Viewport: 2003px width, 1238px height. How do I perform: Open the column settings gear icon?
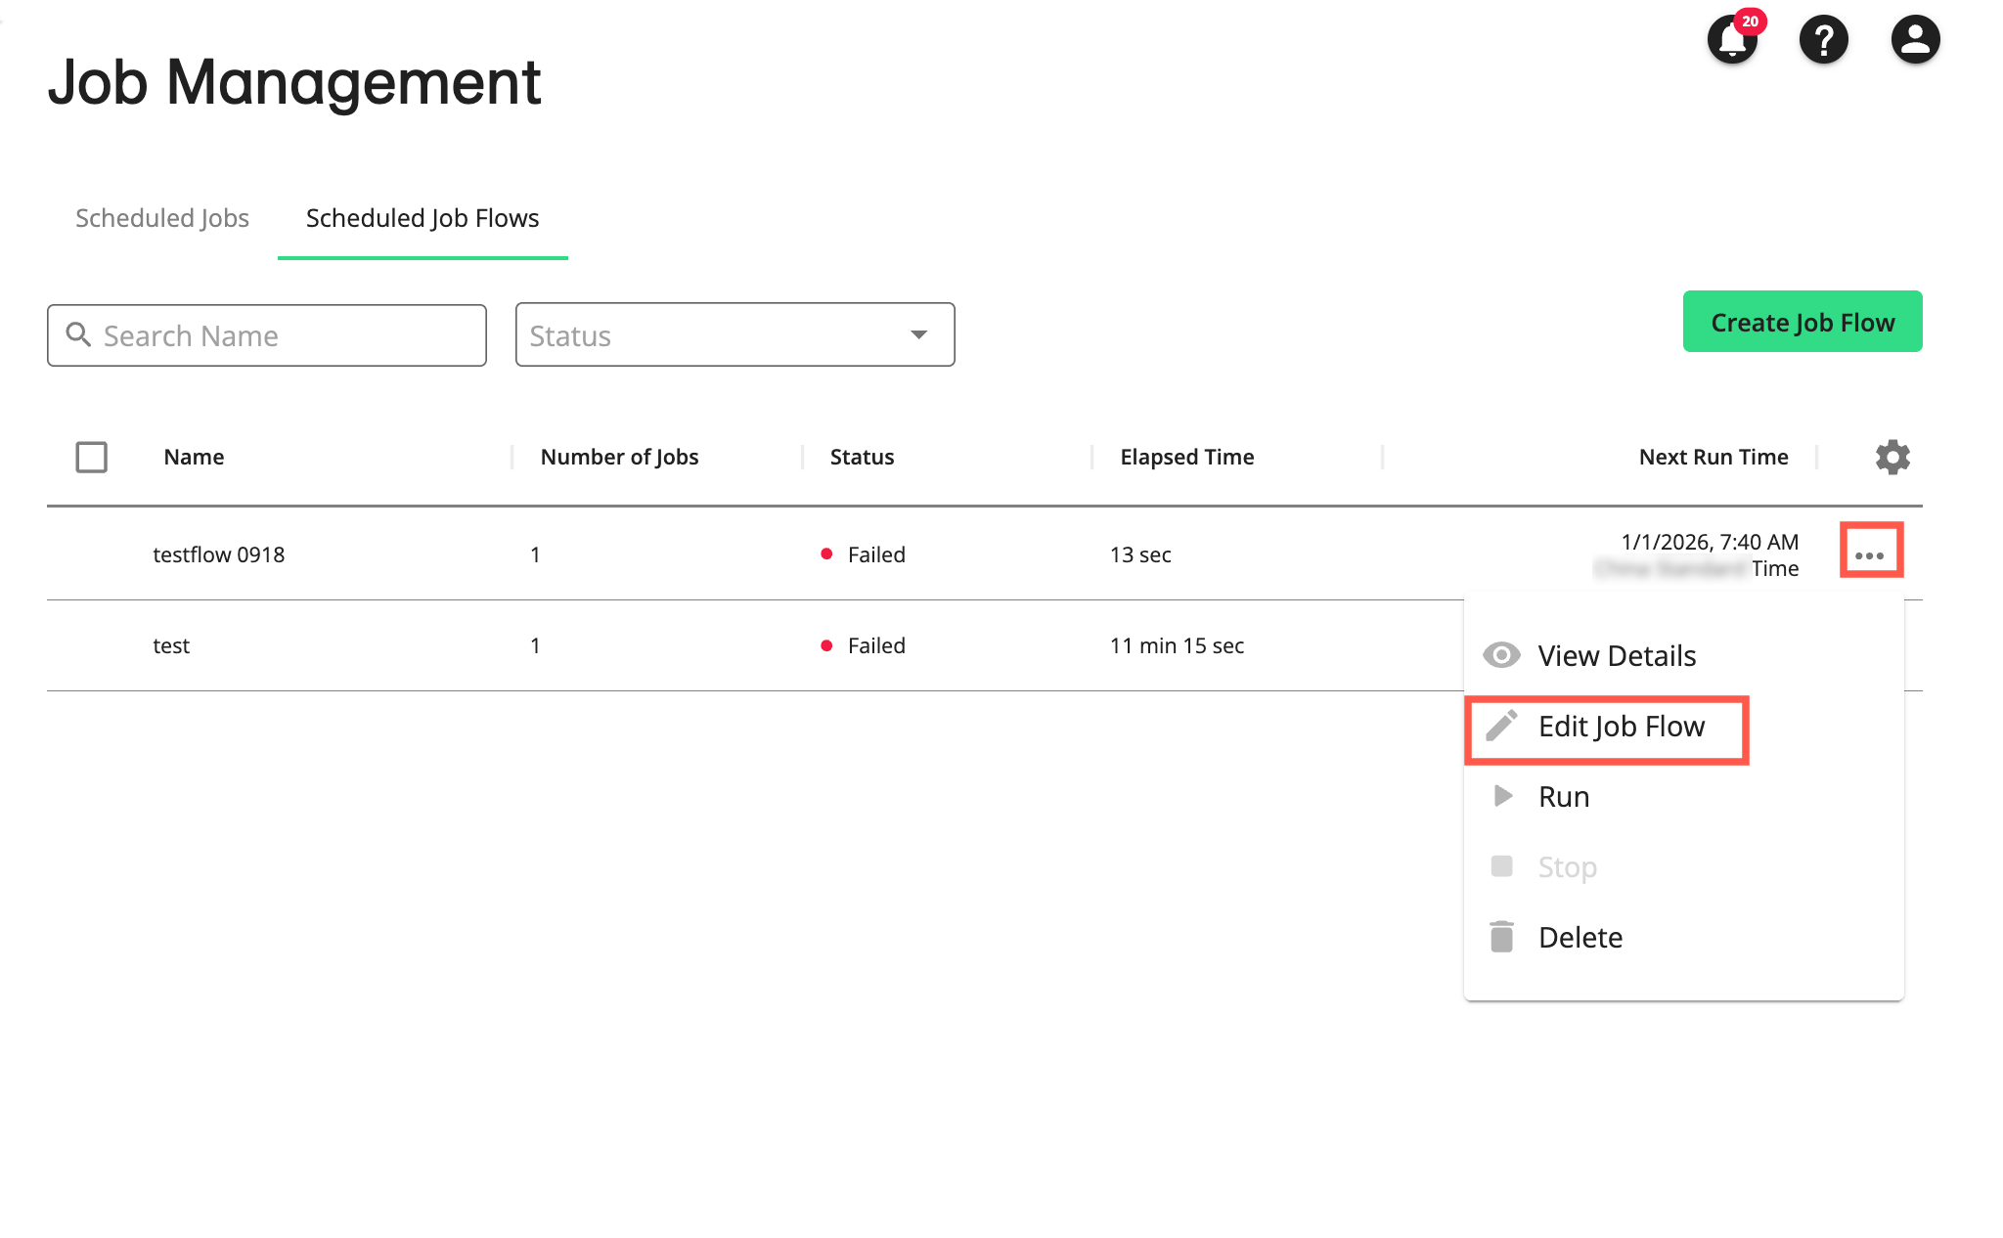tap(1892, 457)
